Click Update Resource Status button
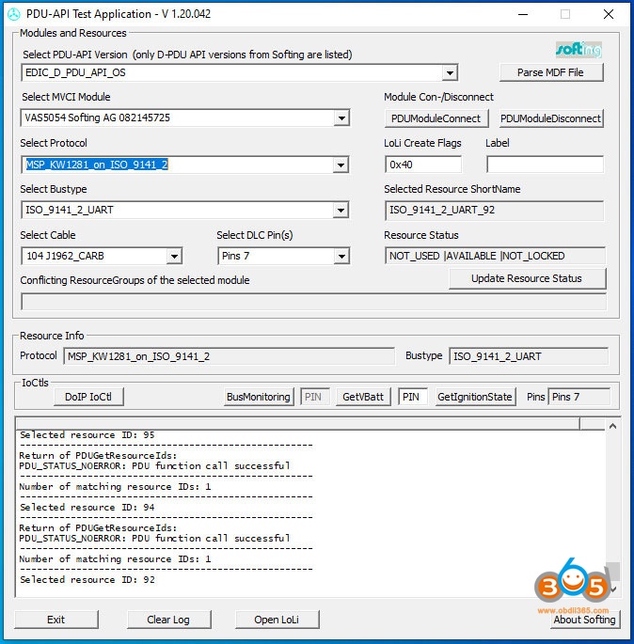The height and width of the screenshot is (644, 634). [x=526, y=278]
